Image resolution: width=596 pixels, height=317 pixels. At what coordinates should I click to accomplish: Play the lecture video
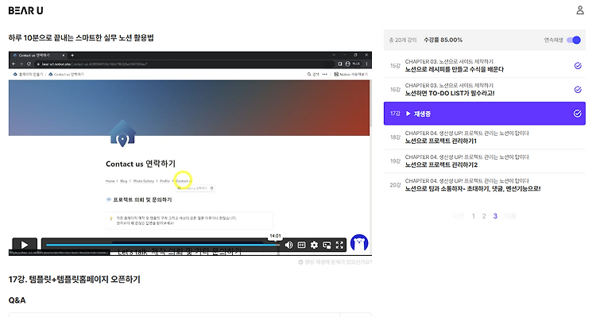tap(25, 245)
